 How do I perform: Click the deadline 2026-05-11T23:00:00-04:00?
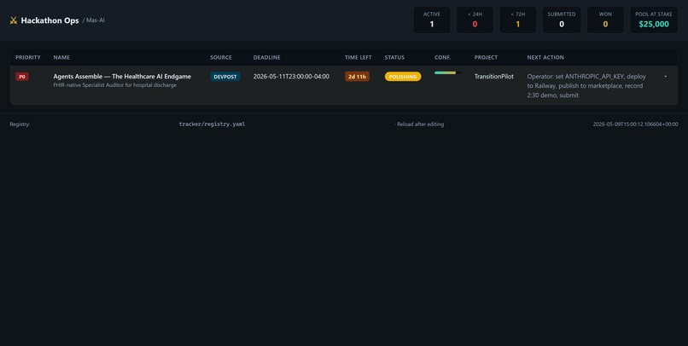pyautogui.click(x=291, y=76)
